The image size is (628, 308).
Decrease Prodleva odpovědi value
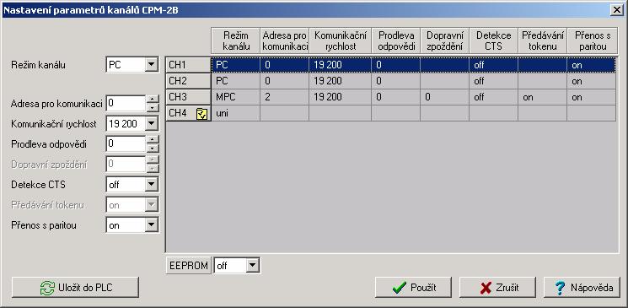click(x=153, y=148)
